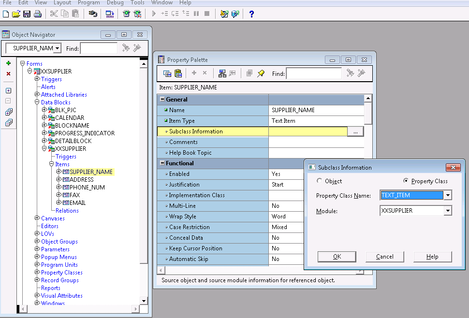The image size is (469, 318).
Task: Open the Tools menu
Action: pyautogui.click(x=137, y=3)
